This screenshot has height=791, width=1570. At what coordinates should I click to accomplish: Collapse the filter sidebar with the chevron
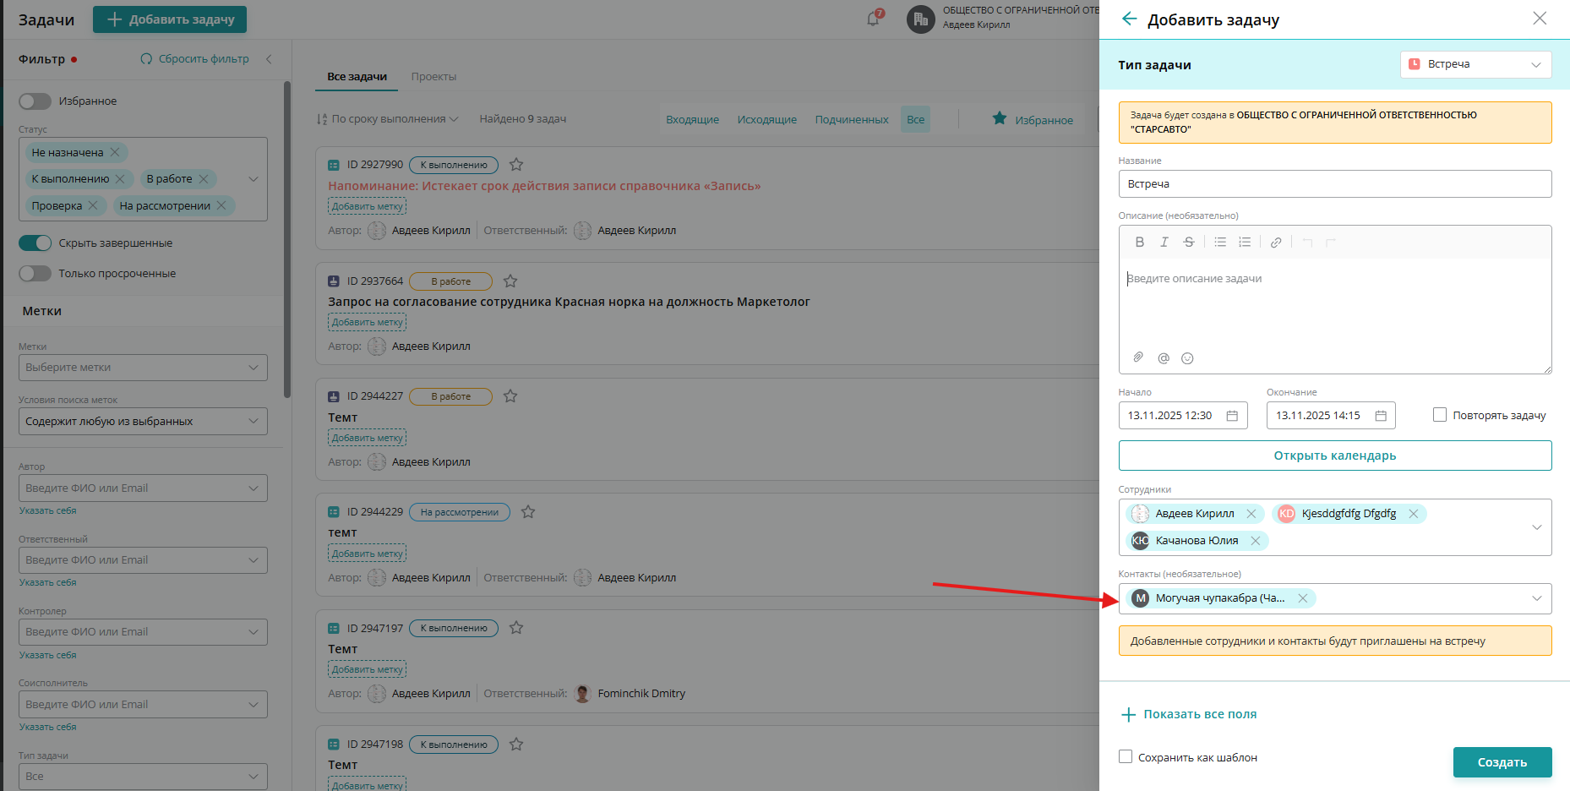[x=269, y=59]
